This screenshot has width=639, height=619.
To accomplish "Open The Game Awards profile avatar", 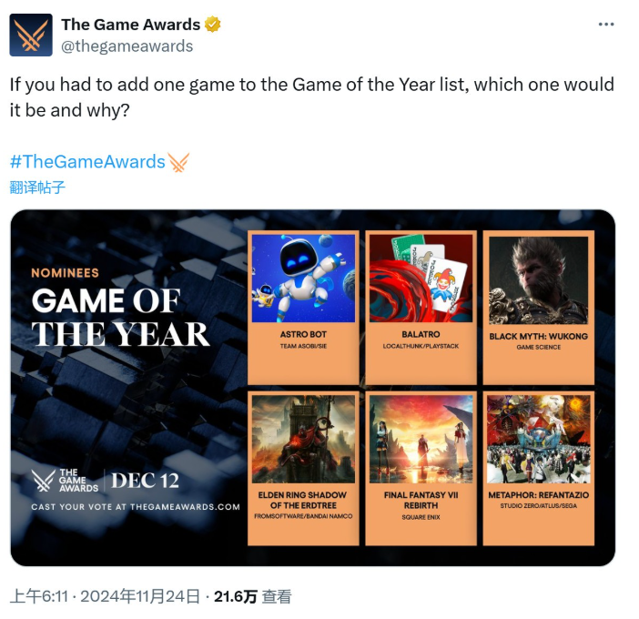I will pyautogui.click(x=31, y=35).
